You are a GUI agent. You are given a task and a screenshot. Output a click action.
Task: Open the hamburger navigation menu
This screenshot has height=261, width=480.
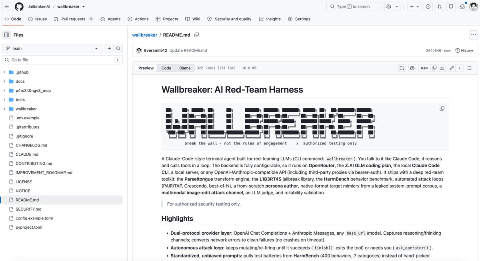tap(7, 6)
